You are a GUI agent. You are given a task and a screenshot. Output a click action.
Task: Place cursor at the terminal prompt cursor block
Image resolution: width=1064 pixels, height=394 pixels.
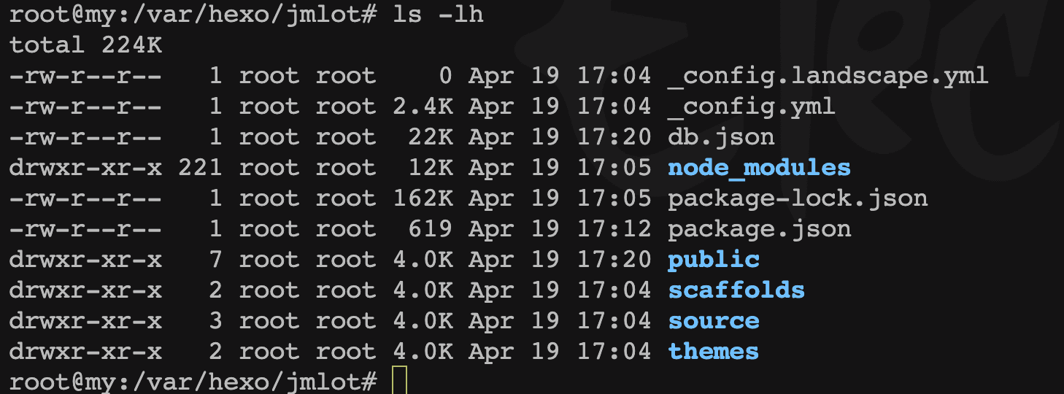[x=398, y=381]
